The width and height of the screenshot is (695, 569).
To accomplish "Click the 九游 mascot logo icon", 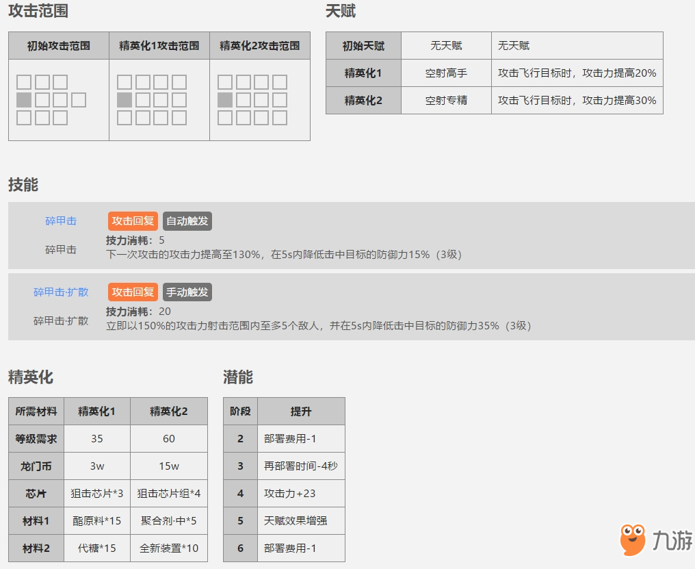I will tap(633, 540).
